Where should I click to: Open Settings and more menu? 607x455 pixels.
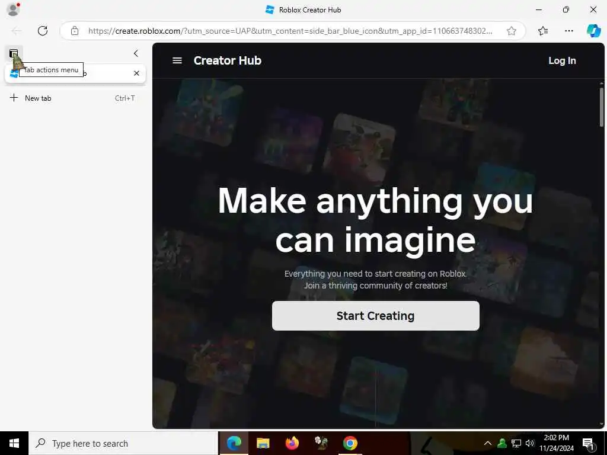(568, 31)
